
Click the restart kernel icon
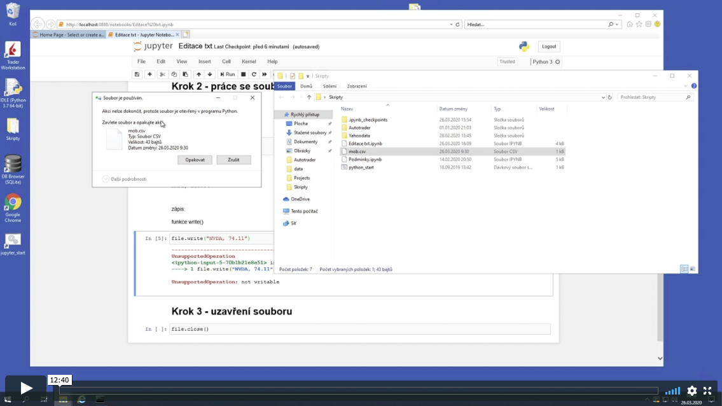[254, 74]
